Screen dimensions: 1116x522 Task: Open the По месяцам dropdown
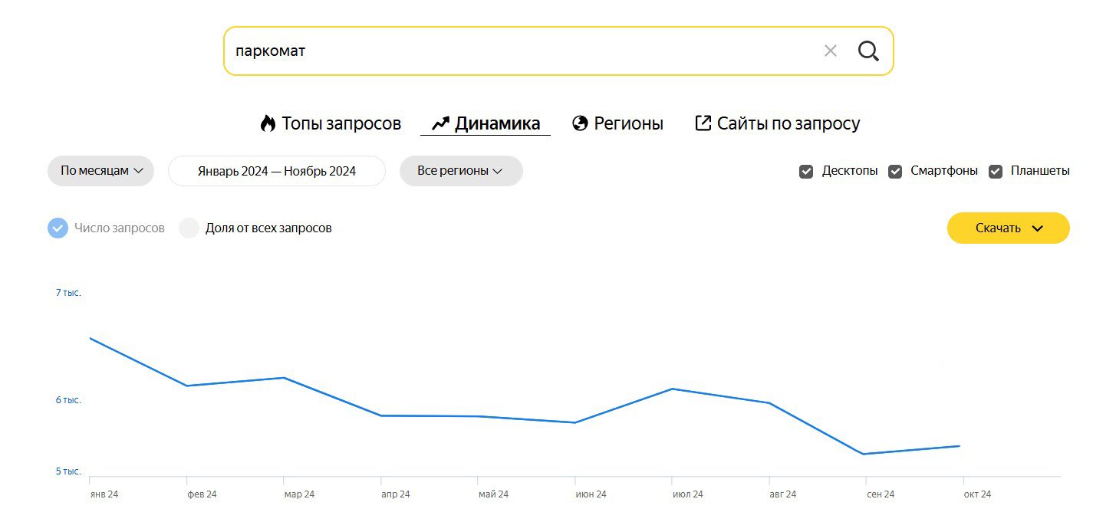click(101, 171)
